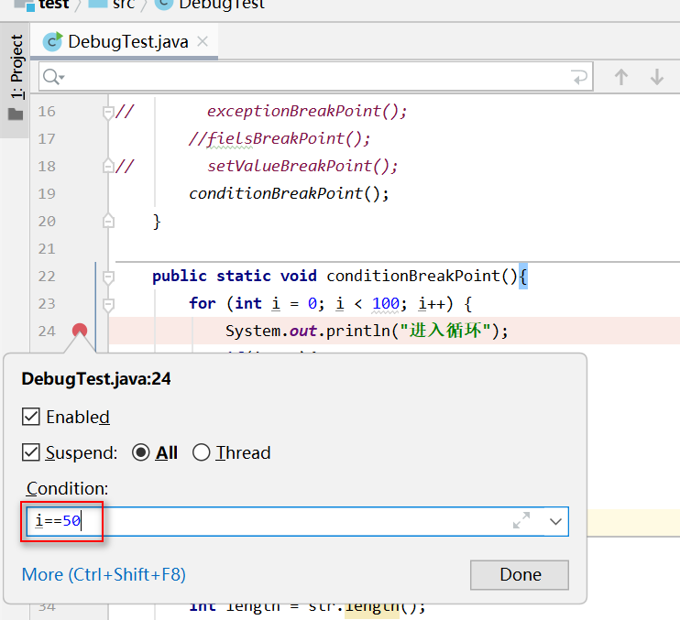Toggle fold marker on line 16
Viewport: 680px width, 620px height.
coord(108,113)
